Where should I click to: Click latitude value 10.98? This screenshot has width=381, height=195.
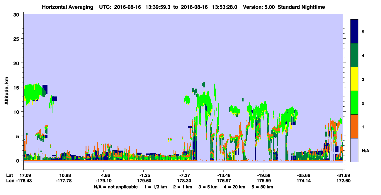click(64, 175)
